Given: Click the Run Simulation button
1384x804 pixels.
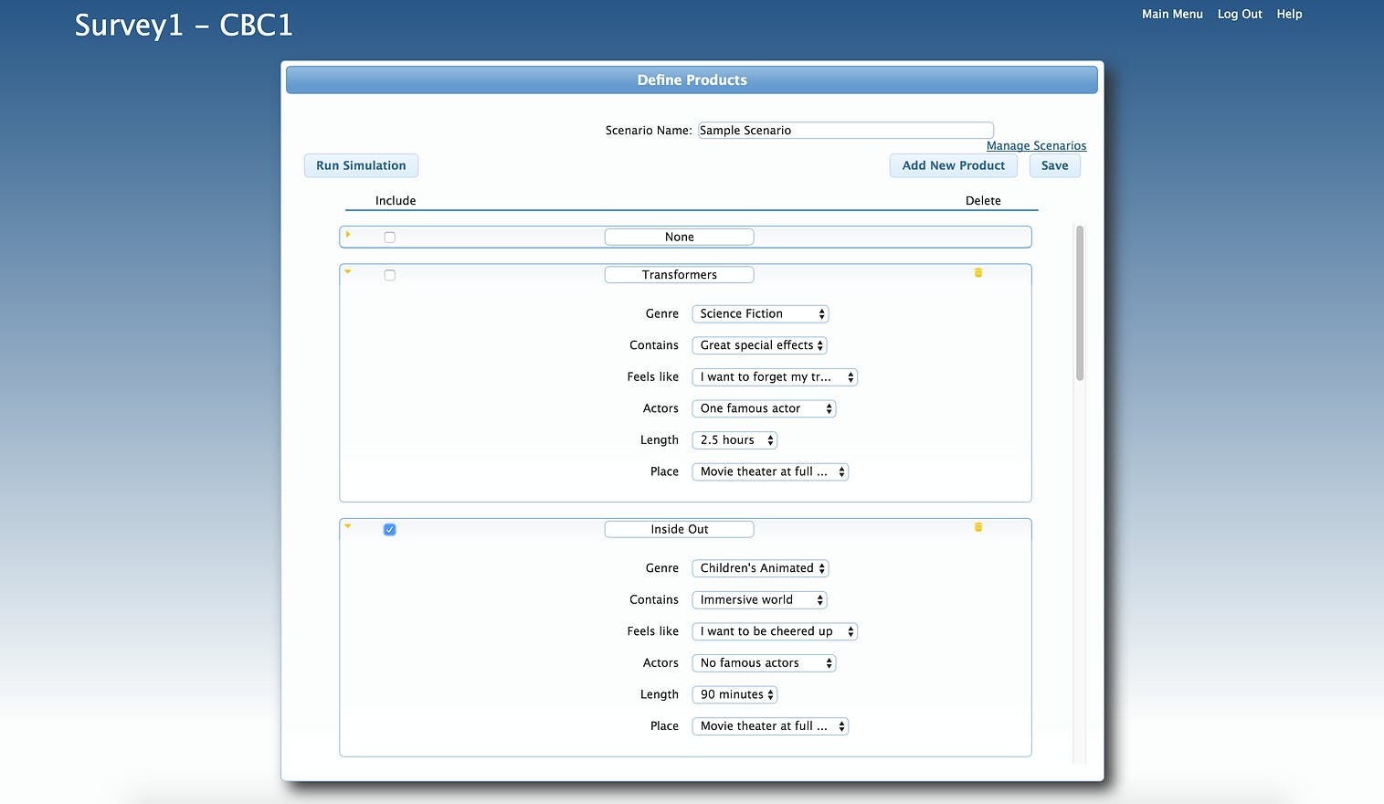Looking at the screenshot, I should (x=361, y=165).
